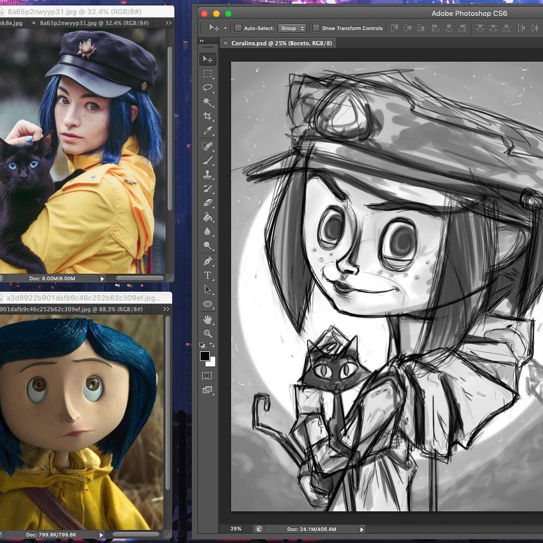Image resolution: width=543 pixels, height=543 pixels.
Task: Click the align bottom edges icon
Action: [421, 28]
